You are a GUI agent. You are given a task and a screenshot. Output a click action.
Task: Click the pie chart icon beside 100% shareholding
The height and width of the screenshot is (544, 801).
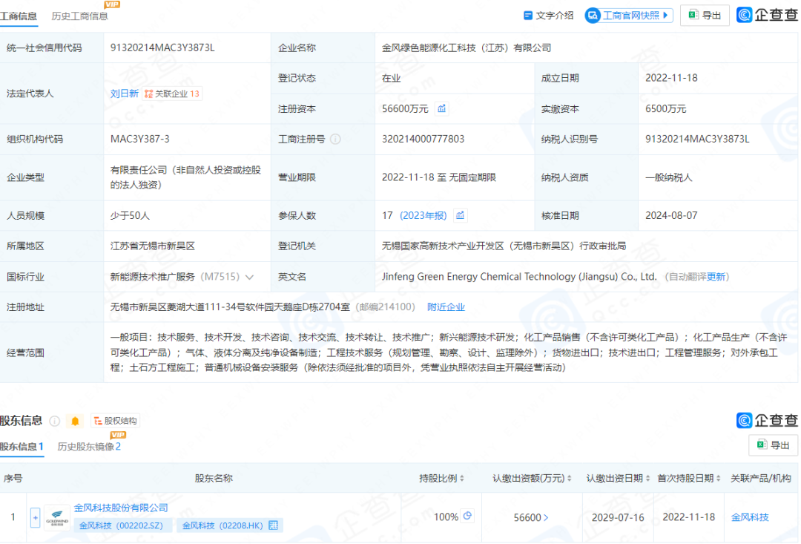point(467,516)
